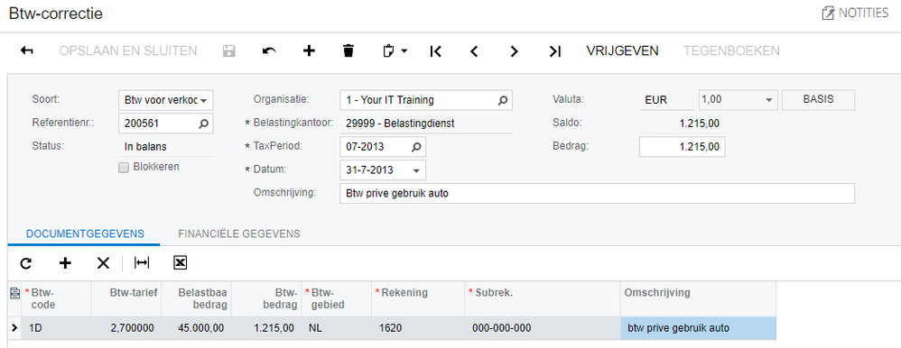Open the clipboard dropdown menu
This screenshot has height=348, width=901.
(395, 51)
